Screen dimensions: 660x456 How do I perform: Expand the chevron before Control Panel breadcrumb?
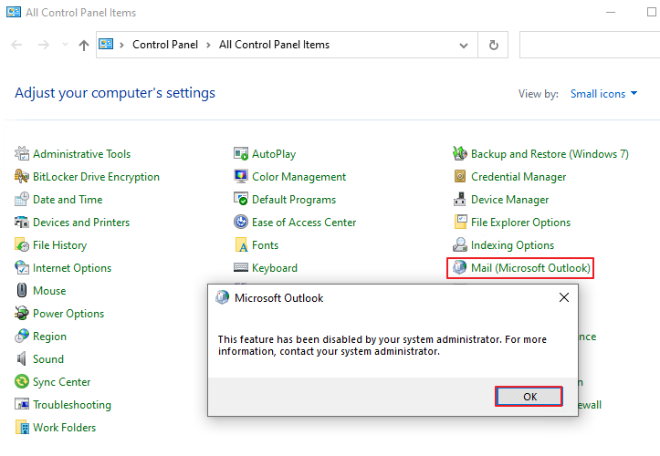[121, 45]
